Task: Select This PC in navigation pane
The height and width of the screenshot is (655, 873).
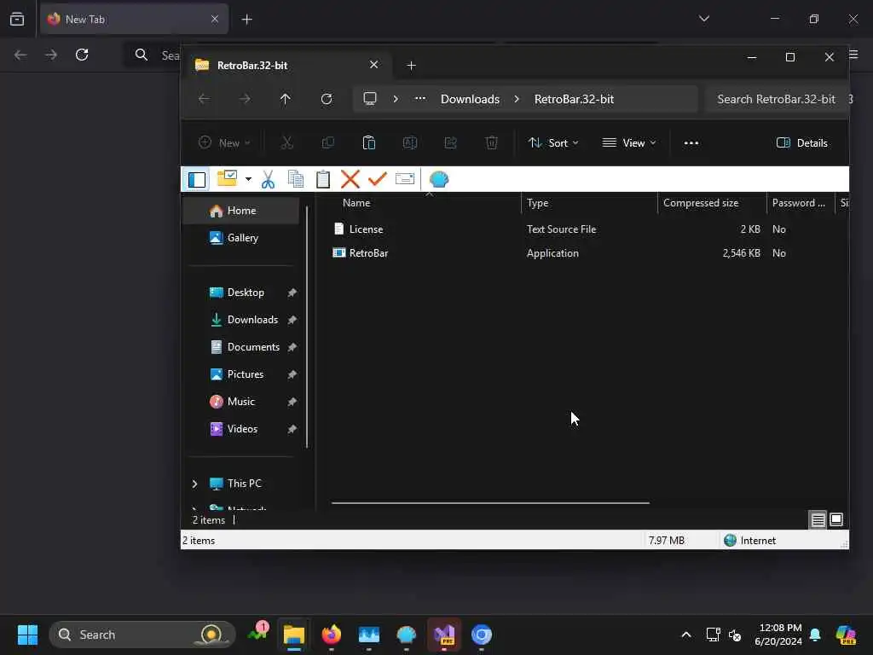Action: [x=244, y=484]
